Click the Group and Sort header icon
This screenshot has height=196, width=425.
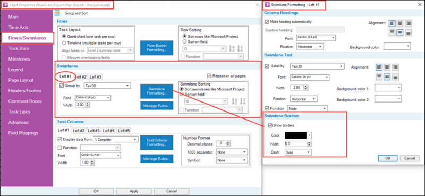click(57, 13)
